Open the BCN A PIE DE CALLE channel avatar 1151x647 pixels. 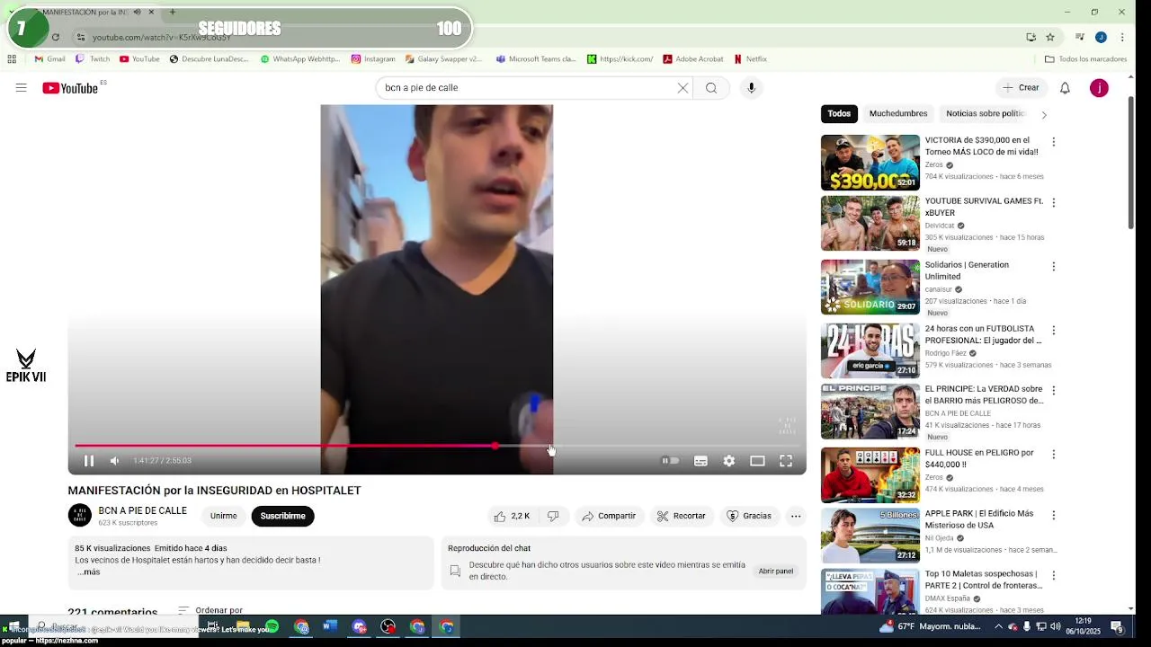[x=80, y=515]
